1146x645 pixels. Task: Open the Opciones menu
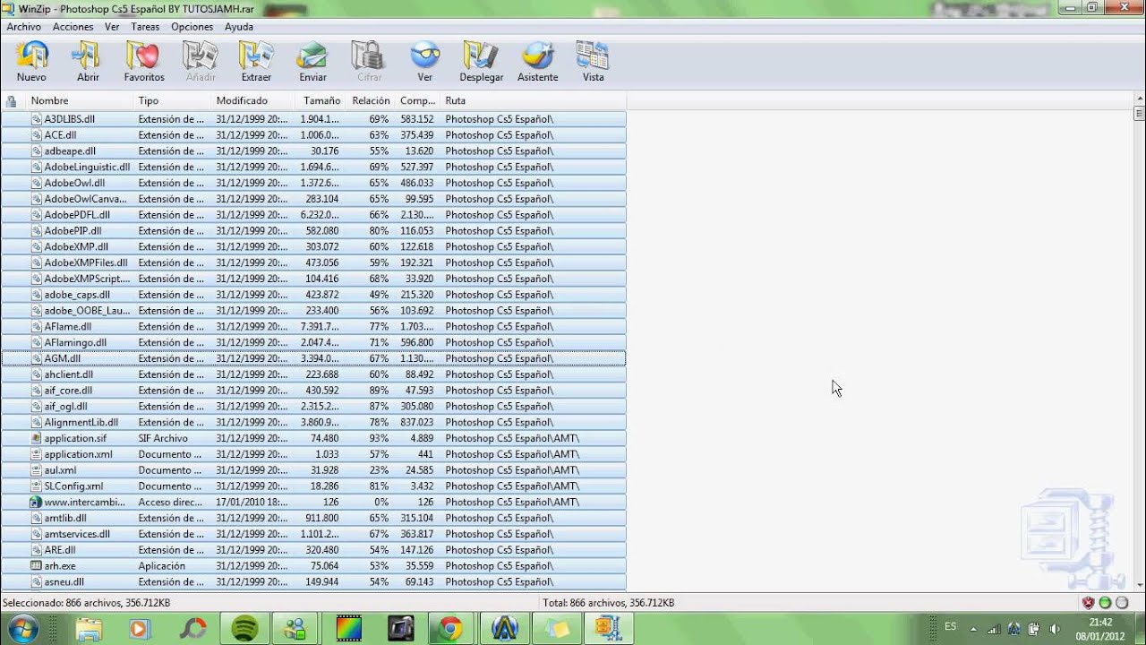pos(192,27)
